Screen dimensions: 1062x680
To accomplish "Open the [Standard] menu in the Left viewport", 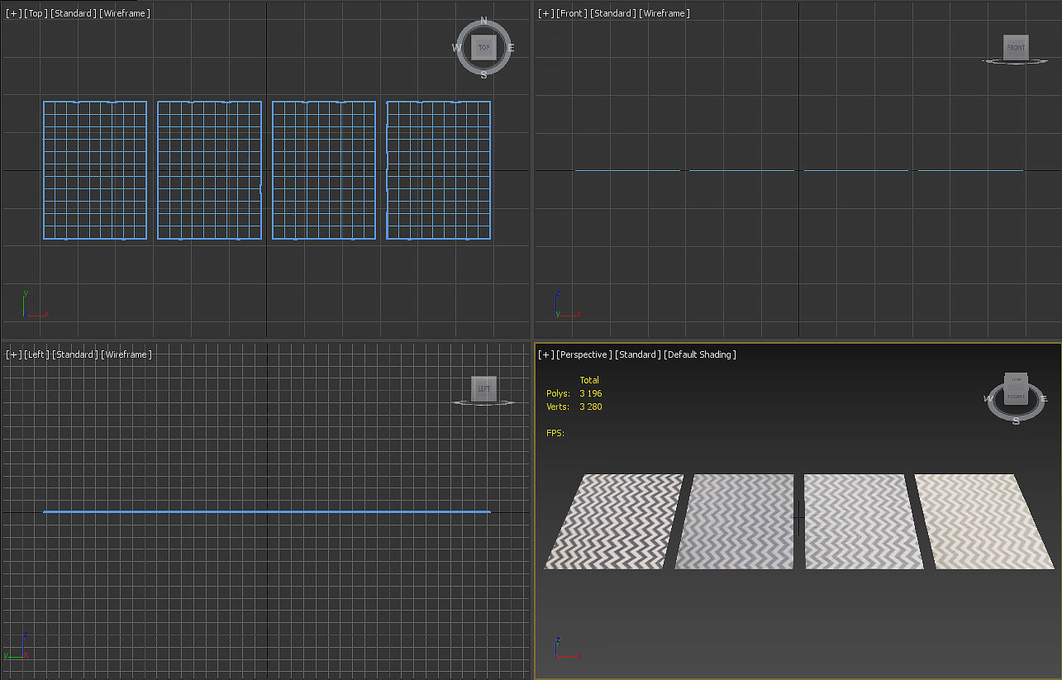I will click(75, 354).
